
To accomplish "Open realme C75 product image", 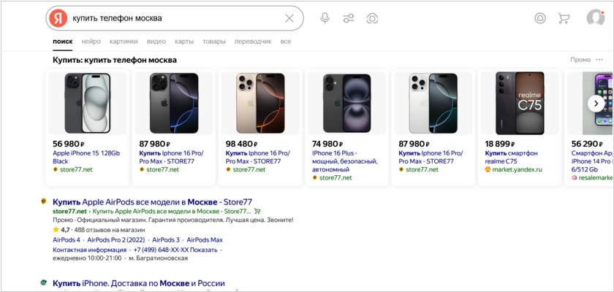I will [520, 103].
